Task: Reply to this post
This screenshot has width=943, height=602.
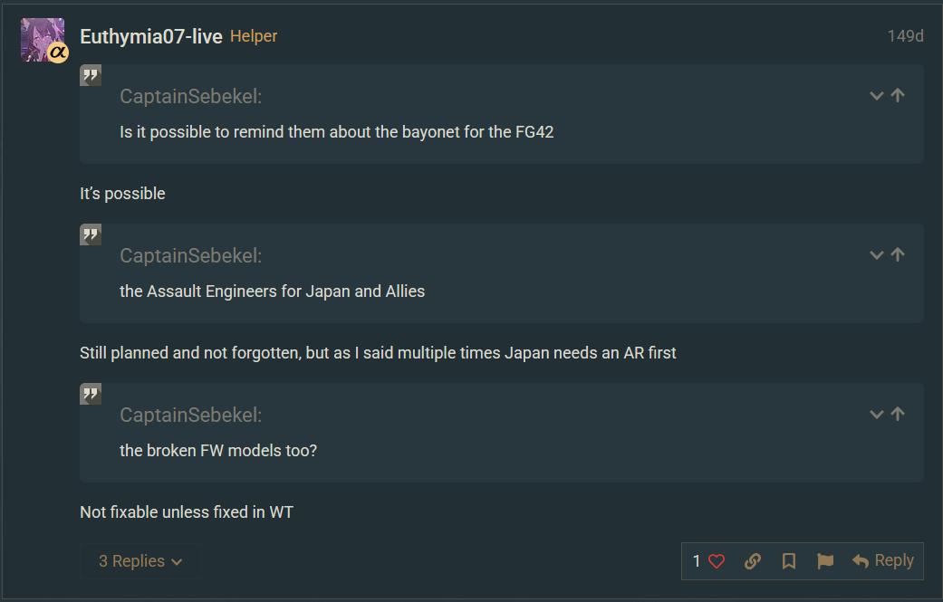Action: (x=883, y=561)
